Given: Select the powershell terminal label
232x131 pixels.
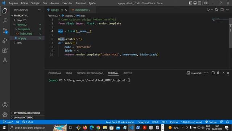Looking at the screenshot, I should click(194, 73).
